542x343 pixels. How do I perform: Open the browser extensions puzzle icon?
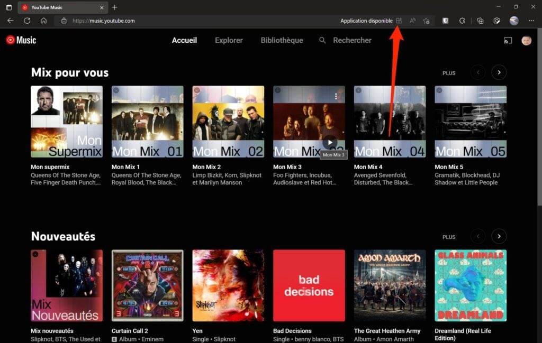pos(462,21)
